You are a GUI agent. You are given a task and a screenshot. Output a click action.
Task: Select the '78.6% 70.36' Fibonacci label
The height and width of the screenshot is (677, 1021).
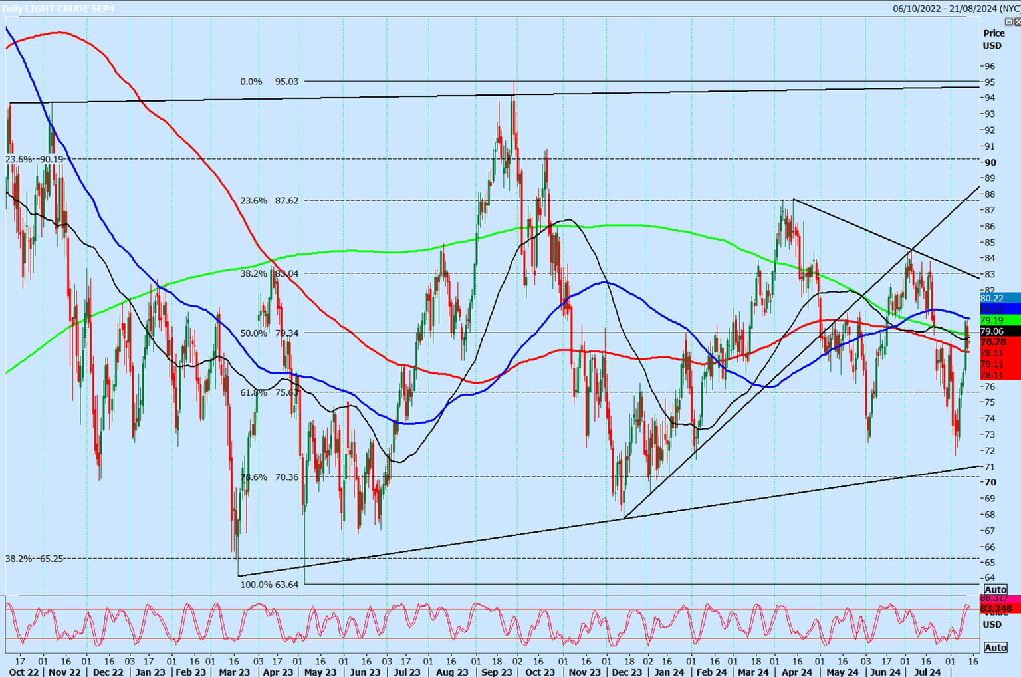(269, 477)
